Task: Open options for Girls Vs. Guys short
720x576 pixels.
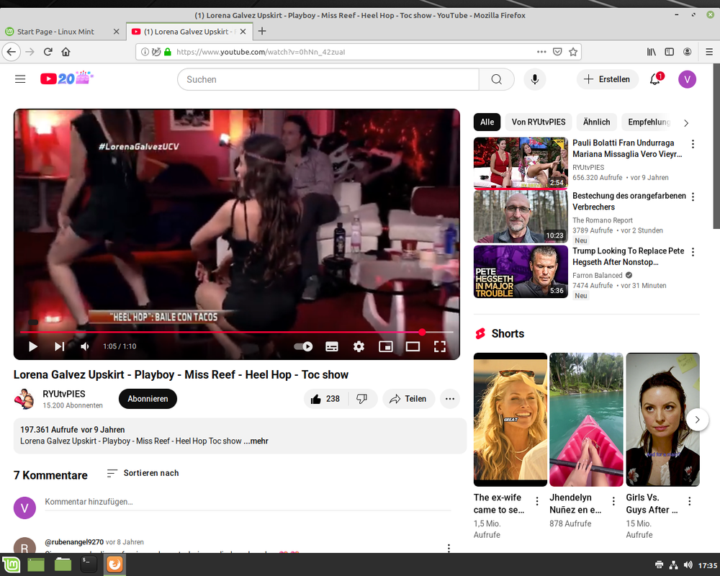Action: click(689, 501)
